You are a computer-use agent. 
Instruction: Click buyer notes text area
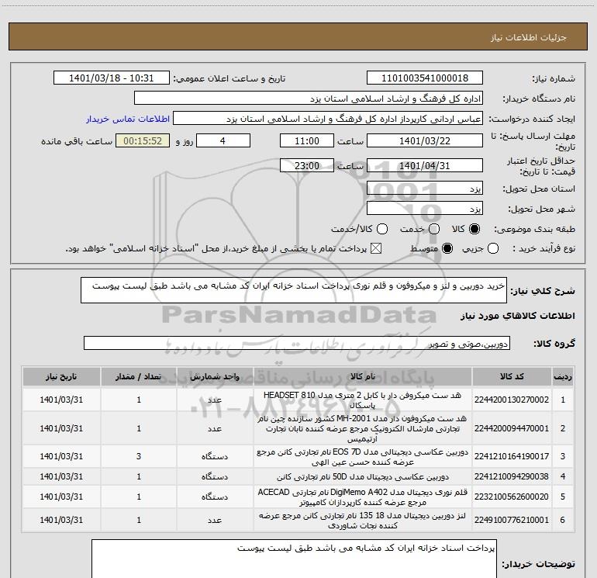click(x=294, y=559)
